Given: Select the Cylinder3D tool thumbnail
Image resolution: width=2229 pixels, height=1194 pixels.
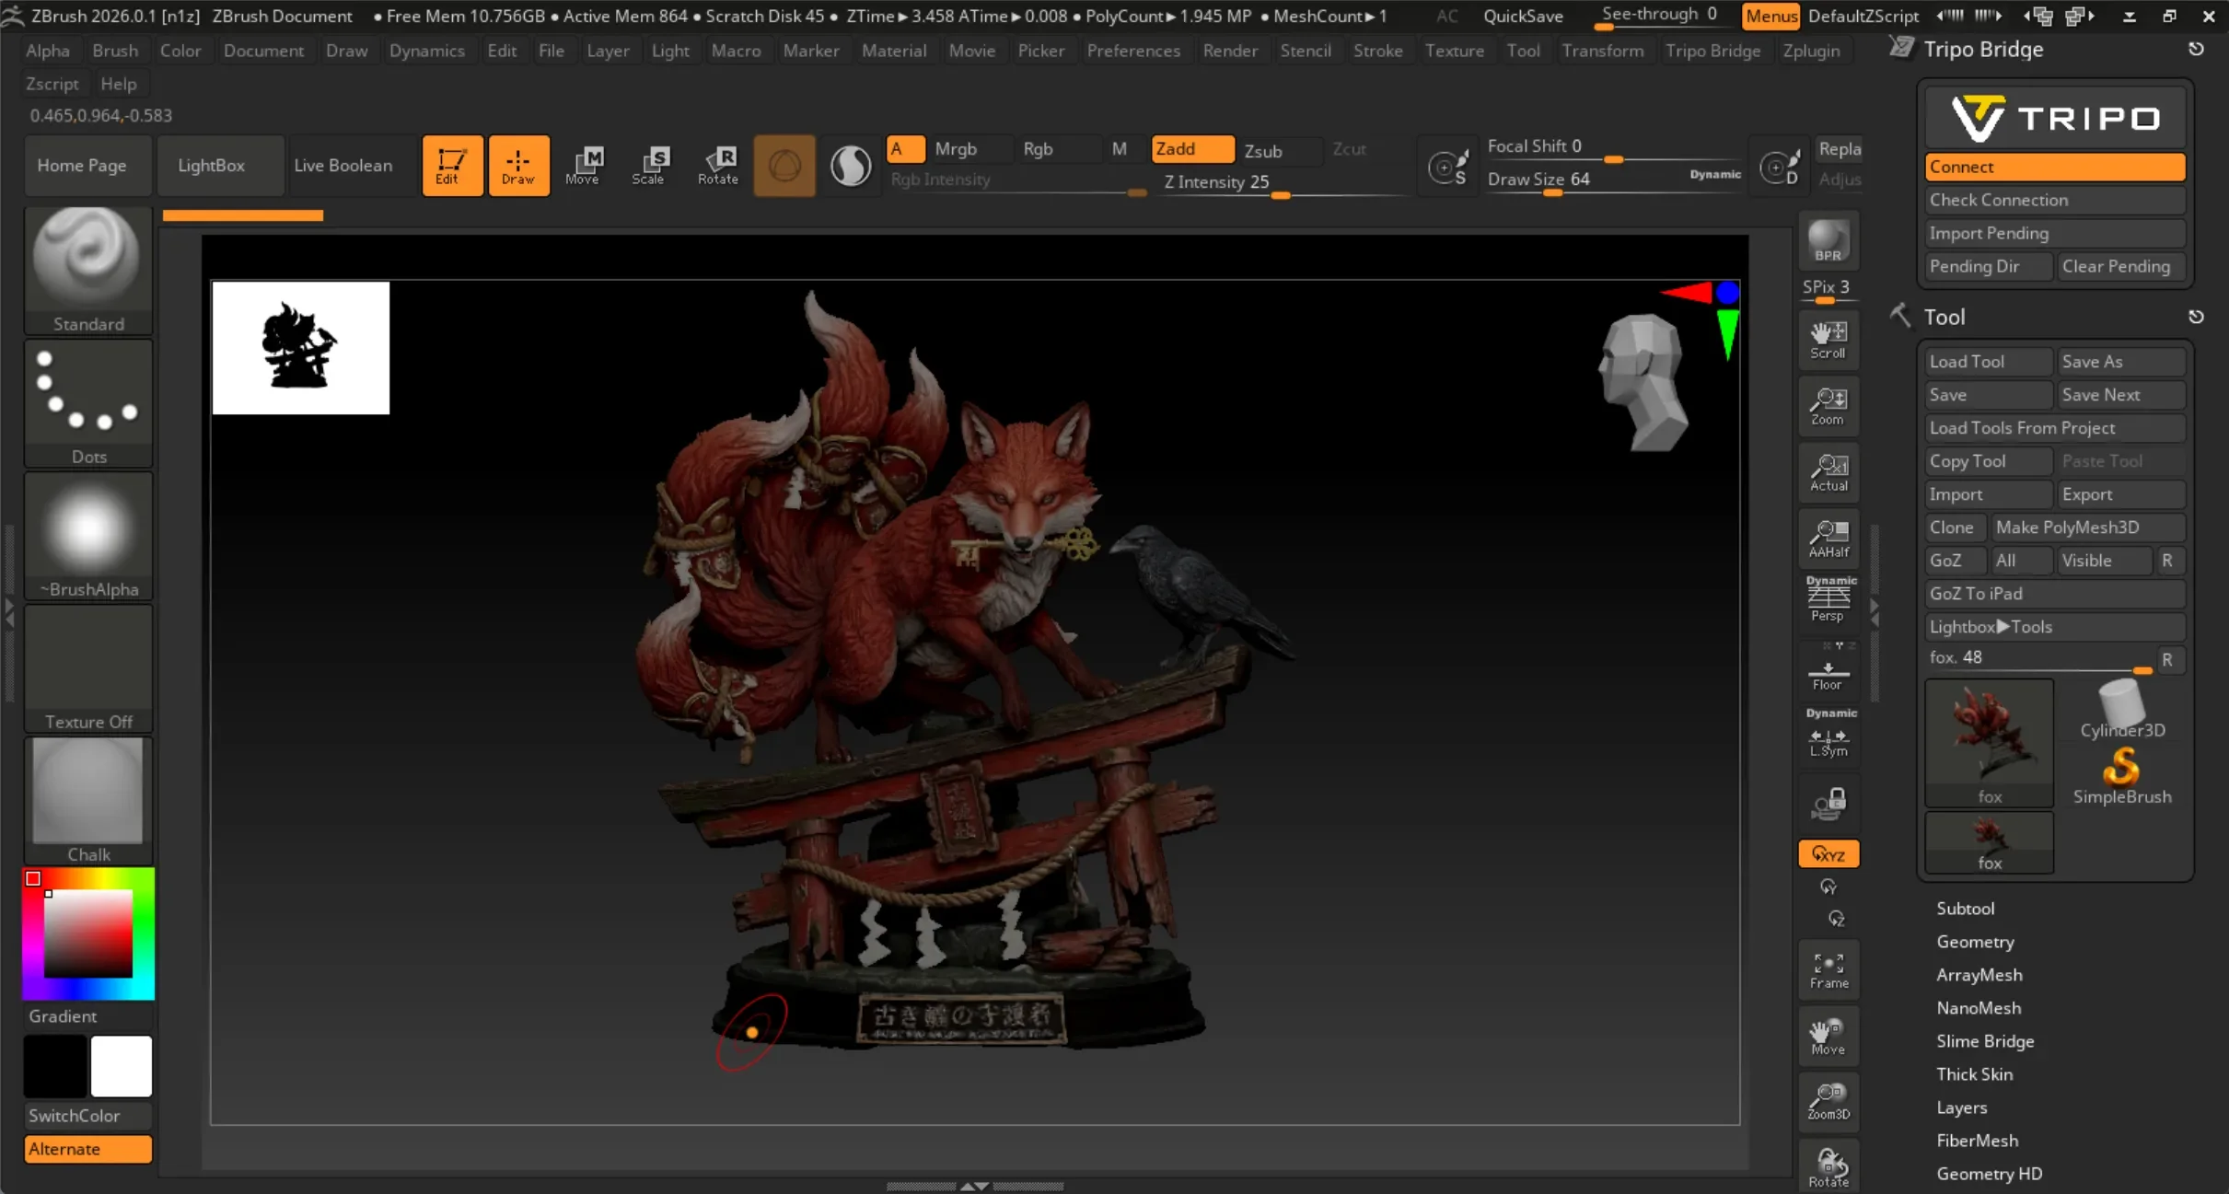Looking at the screenshot, I should (2121, 710).
